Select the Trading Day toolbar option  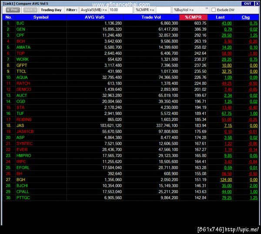[51, 10]
